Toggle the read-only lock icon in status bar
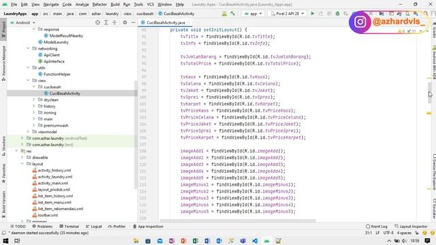Image resolution: width=436 pixels, height=245 pixels. (x=417, y=233)
